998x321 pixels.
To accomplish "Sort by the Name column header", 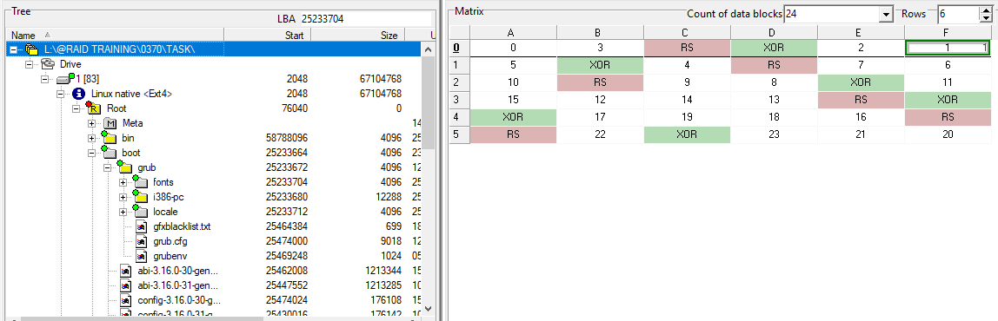I will point(116,35).
